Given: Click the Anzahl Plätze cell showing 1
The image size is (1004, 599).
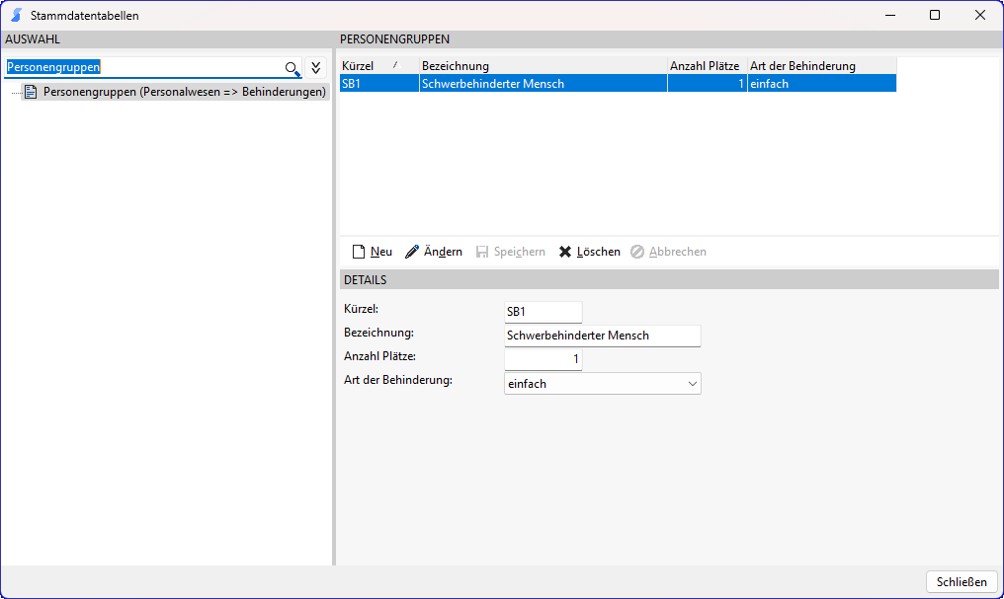Looking at the screenshot, I should (707, 84).
